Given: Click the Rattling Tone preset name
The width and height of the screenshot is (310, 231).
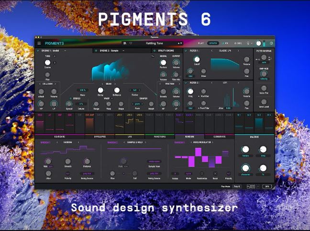Looking at the screenshot, I should [154, 43].
